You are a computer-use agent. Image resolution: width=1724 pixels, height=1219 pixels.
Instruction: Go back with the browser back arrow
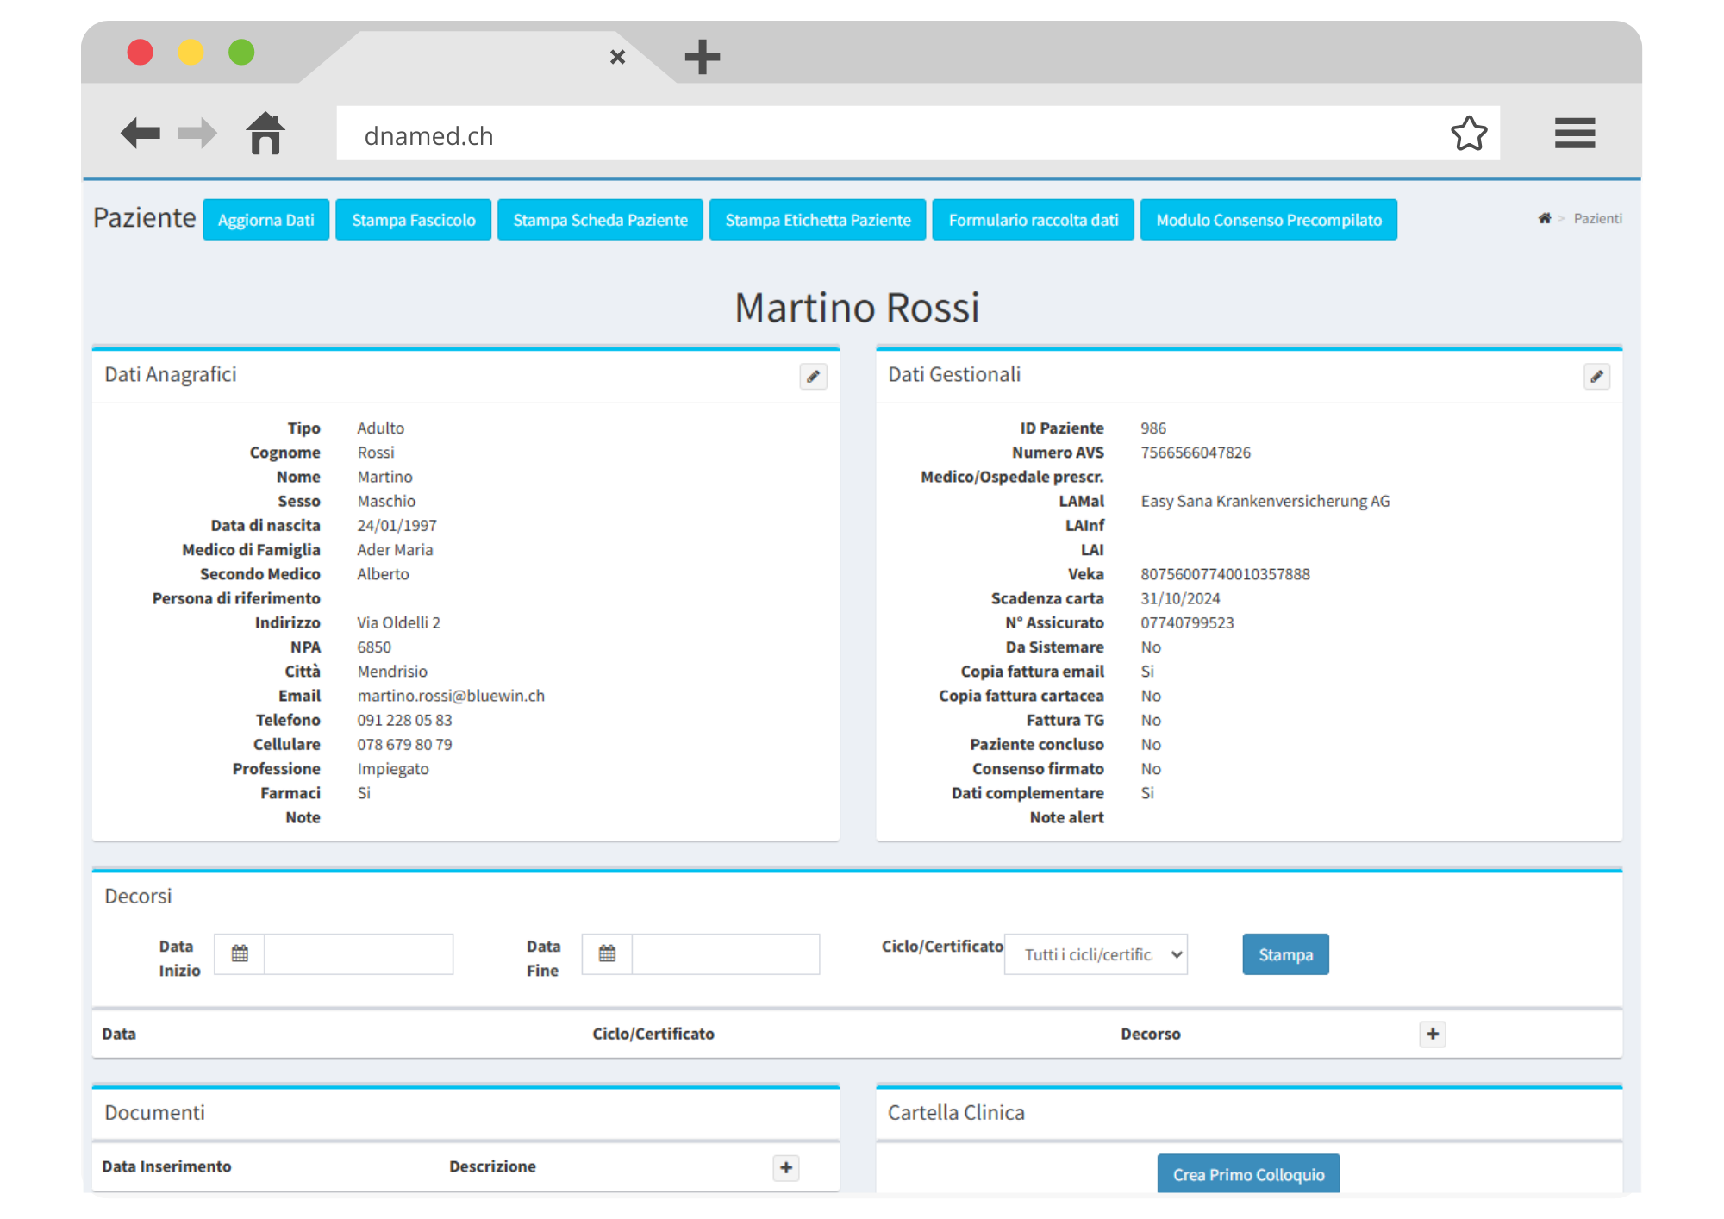pyautogui.click(x=141, y=134)
